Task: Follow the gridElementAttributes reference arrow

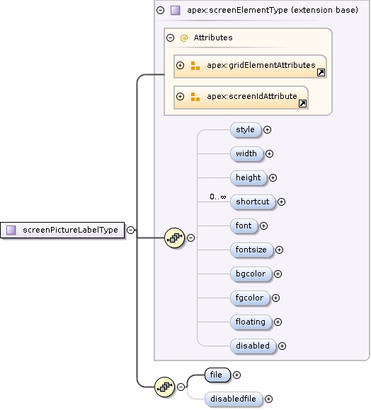Action: click(321, 72)
